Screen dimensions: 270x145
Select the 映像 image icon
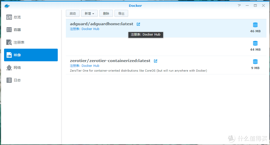pyautogui.click(x=9, y=55)
